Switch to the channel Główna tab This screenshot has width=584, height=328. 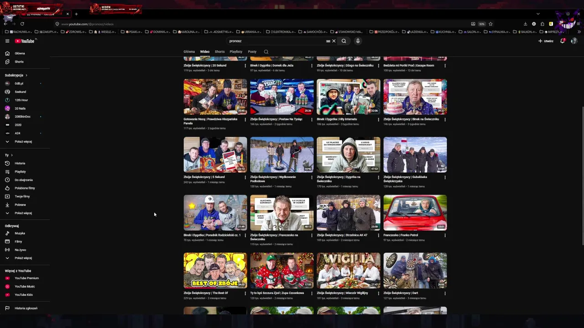point(189,52)
